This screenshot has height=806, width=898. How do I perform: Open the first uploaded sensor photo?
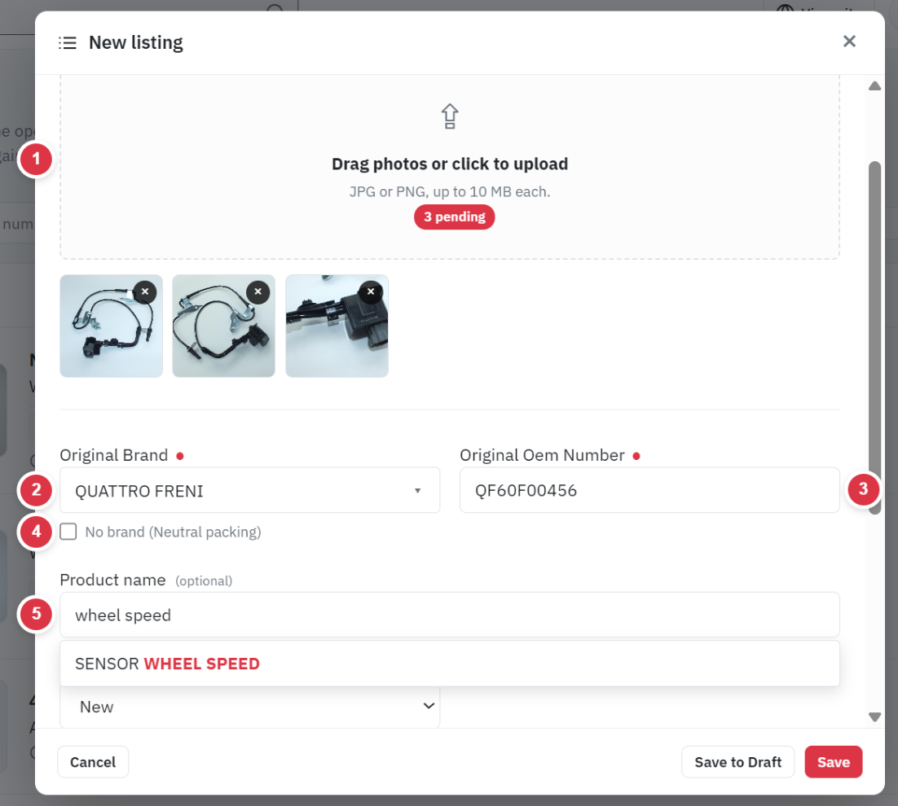[111, 326]
